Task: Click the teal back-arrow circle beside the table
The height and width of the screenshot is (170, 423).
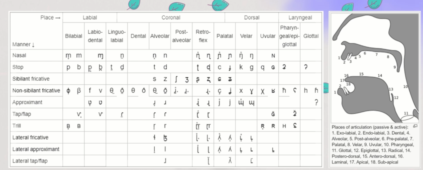Action: click(326, 88)
